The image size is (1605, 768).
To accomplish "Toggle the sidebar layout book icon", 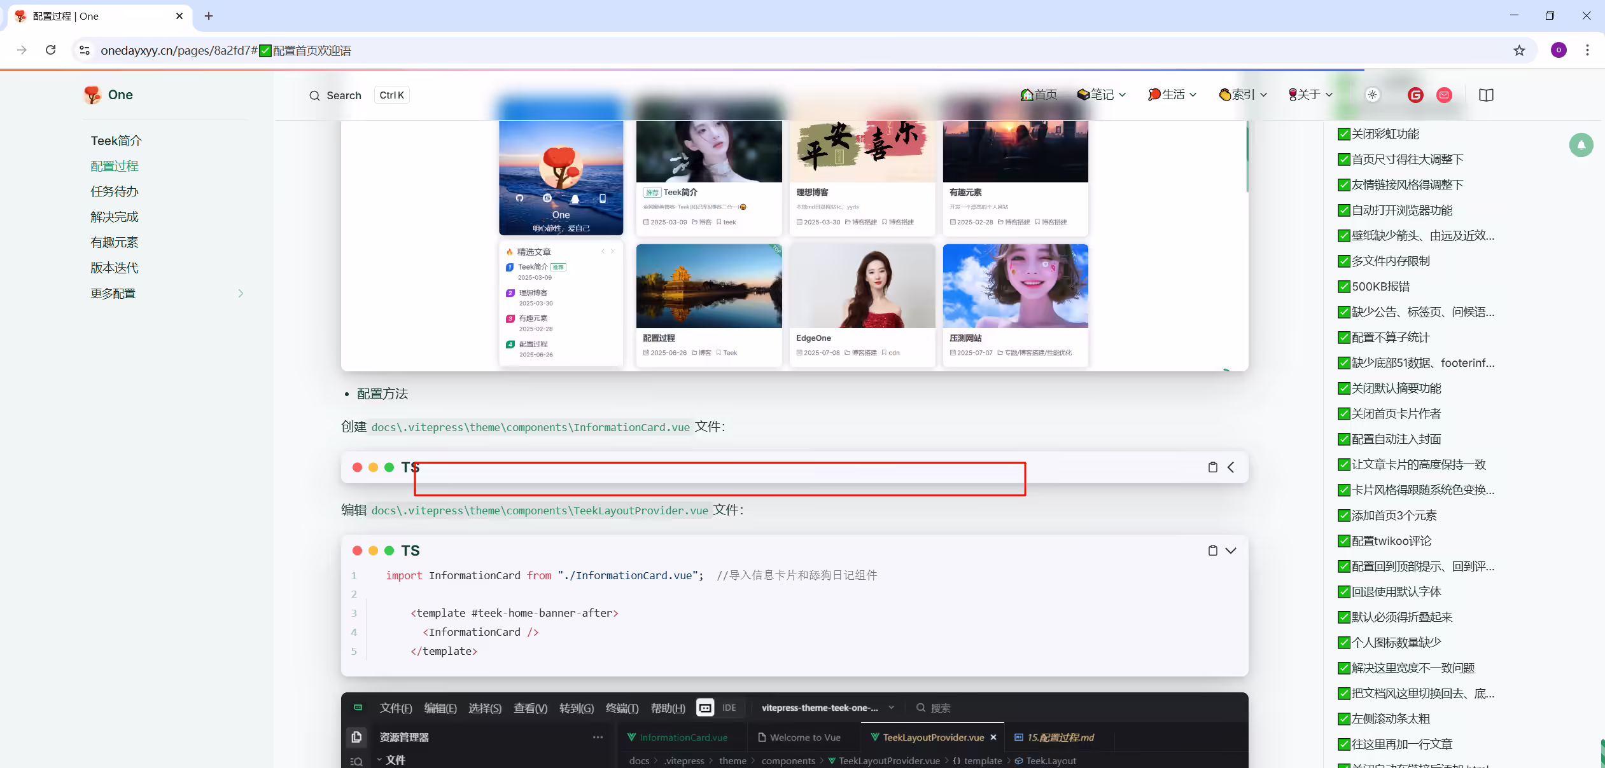I will pos(1486,95).
